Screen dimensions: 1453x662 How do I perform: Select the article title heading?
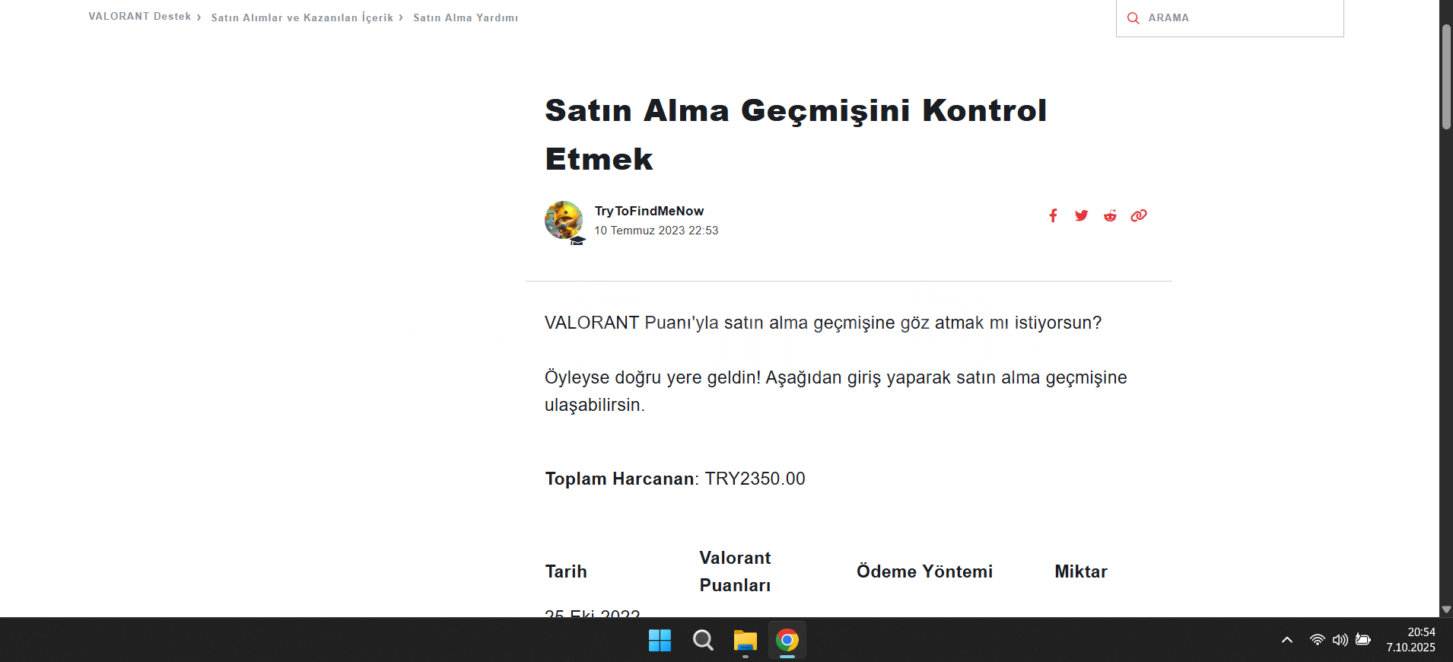(x=796, y=135)
